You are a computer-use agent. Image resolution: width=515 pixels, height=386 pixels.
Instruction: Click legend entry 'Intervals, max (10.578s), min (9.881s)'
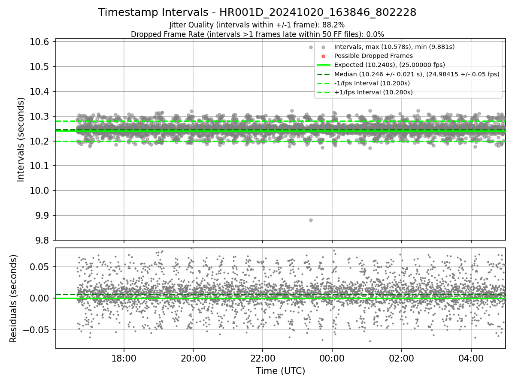point(394,47)
